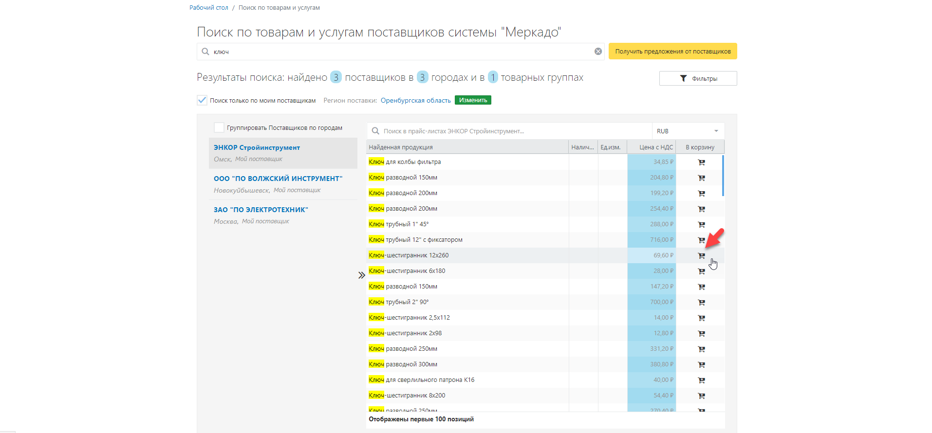Add Ключ трубный 2" 90° to cart
The height and width of the screenshot is (433, 932).
[x=701, y=303]
